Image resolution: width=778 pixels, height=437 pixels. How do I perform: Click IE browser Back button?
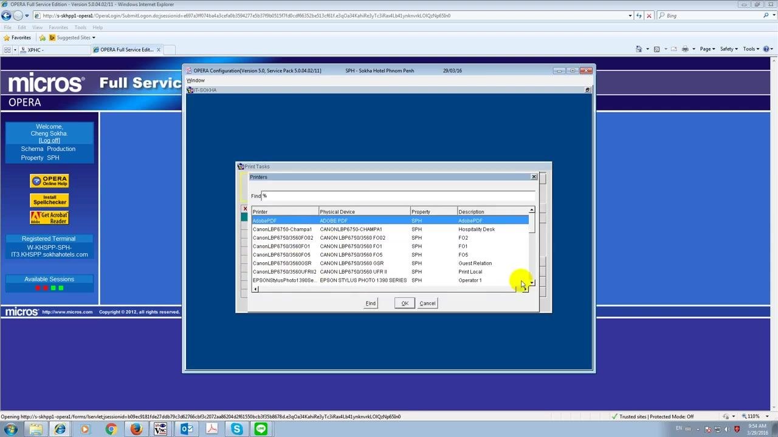coord(7,16)
